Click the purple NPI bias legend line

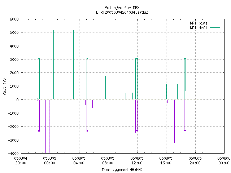coord(215,23)
